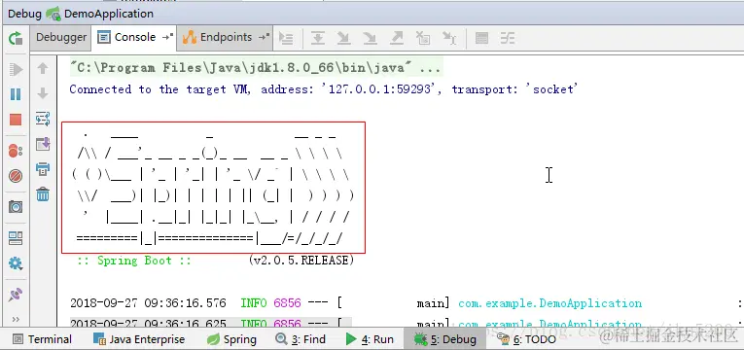
Task: Open the Terminal tool window
Action: [x=43, y=339]
